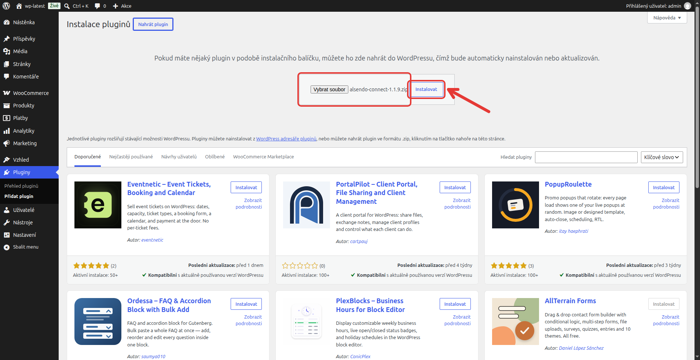The height and width of the screenshot is (360, 700).
Task: Click Nahrát plugin button
Action: (x=153, y=24)
